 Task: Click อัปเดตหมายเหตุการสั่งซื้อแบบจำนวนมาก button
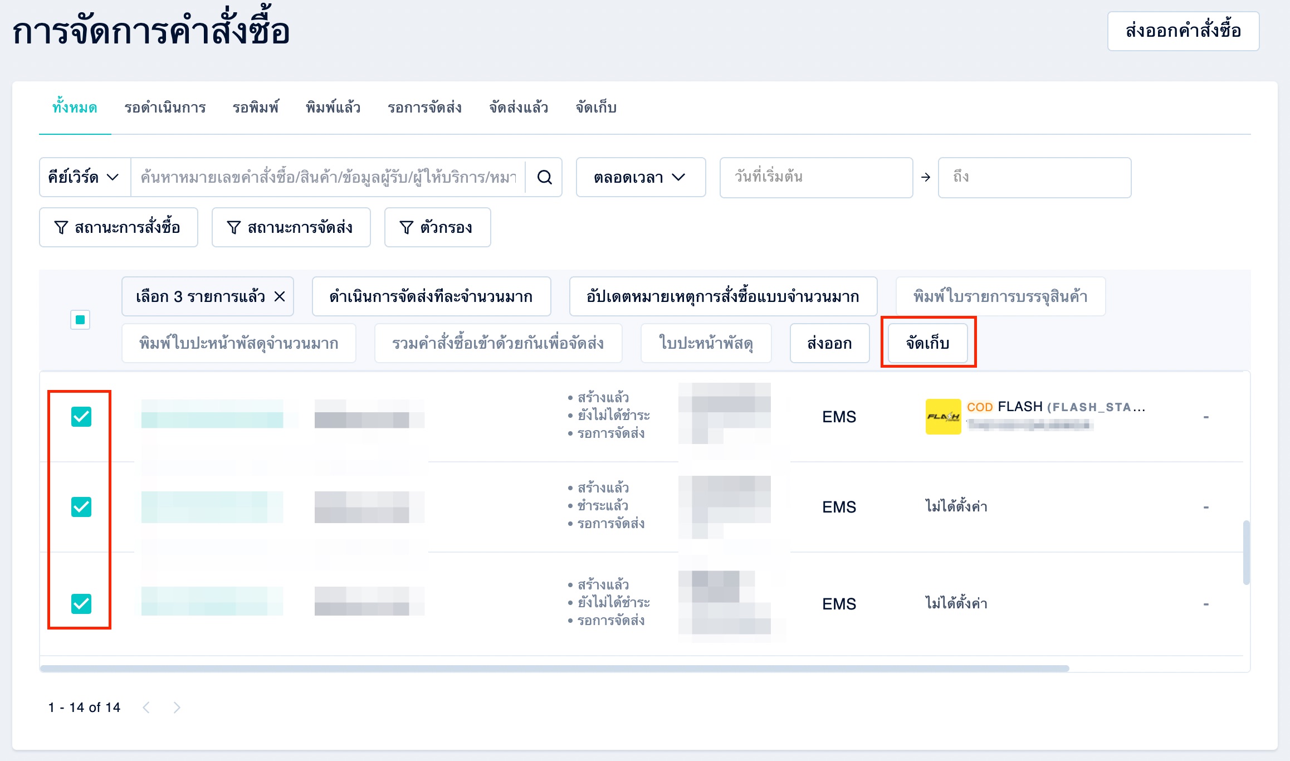click(x=723, y=296)
